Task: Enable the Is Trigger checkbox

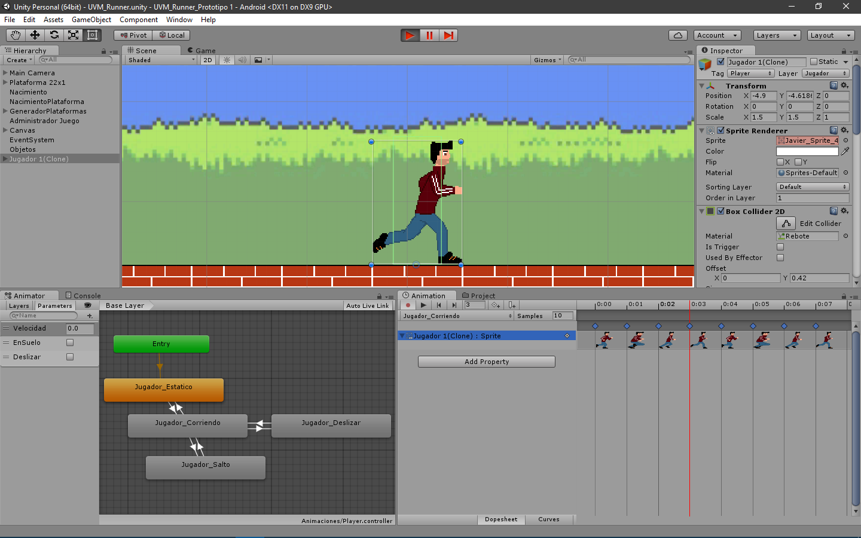Action: coord(780,247)
